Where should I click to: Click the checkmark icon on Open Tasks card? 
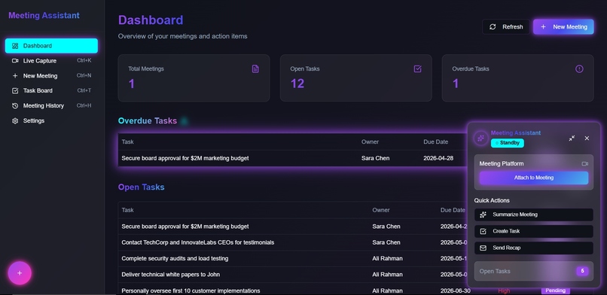tap(417, 68)
